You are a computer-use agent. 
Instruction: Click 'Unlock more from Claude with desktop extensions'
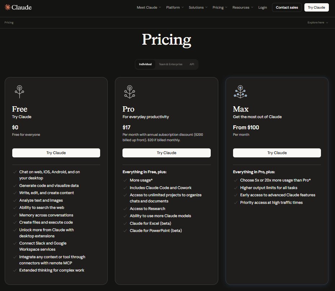click(x=46, y=233)
